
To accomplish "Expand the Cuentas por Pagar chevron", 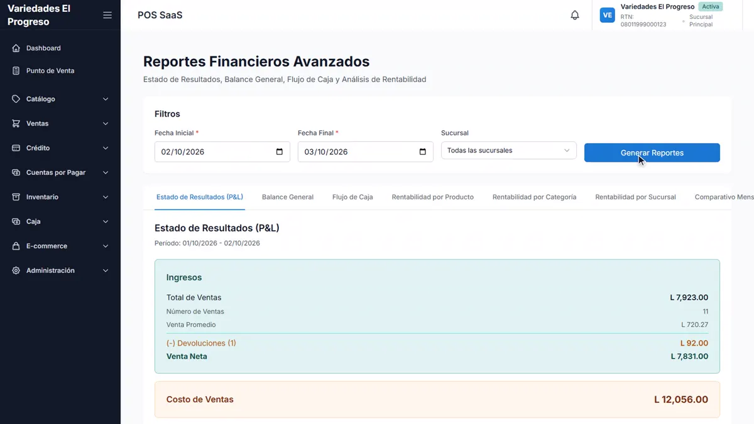I will 106,172.
